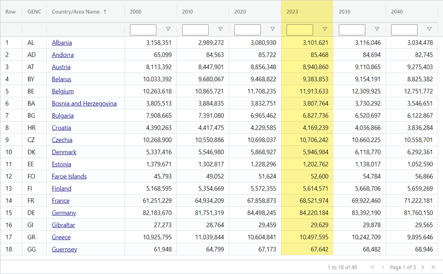Sort by the Row column header
This screenshot has width=443, height=274.
(x=10, y=12)
